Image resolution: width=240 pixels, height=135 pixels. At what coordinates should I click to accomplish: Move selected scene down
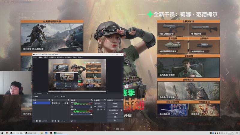[46, 121]
